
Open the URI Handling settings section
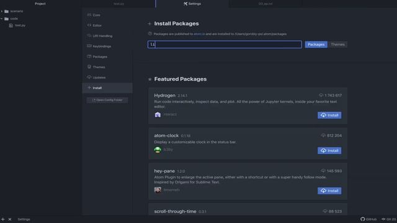[x=107, y=36]
